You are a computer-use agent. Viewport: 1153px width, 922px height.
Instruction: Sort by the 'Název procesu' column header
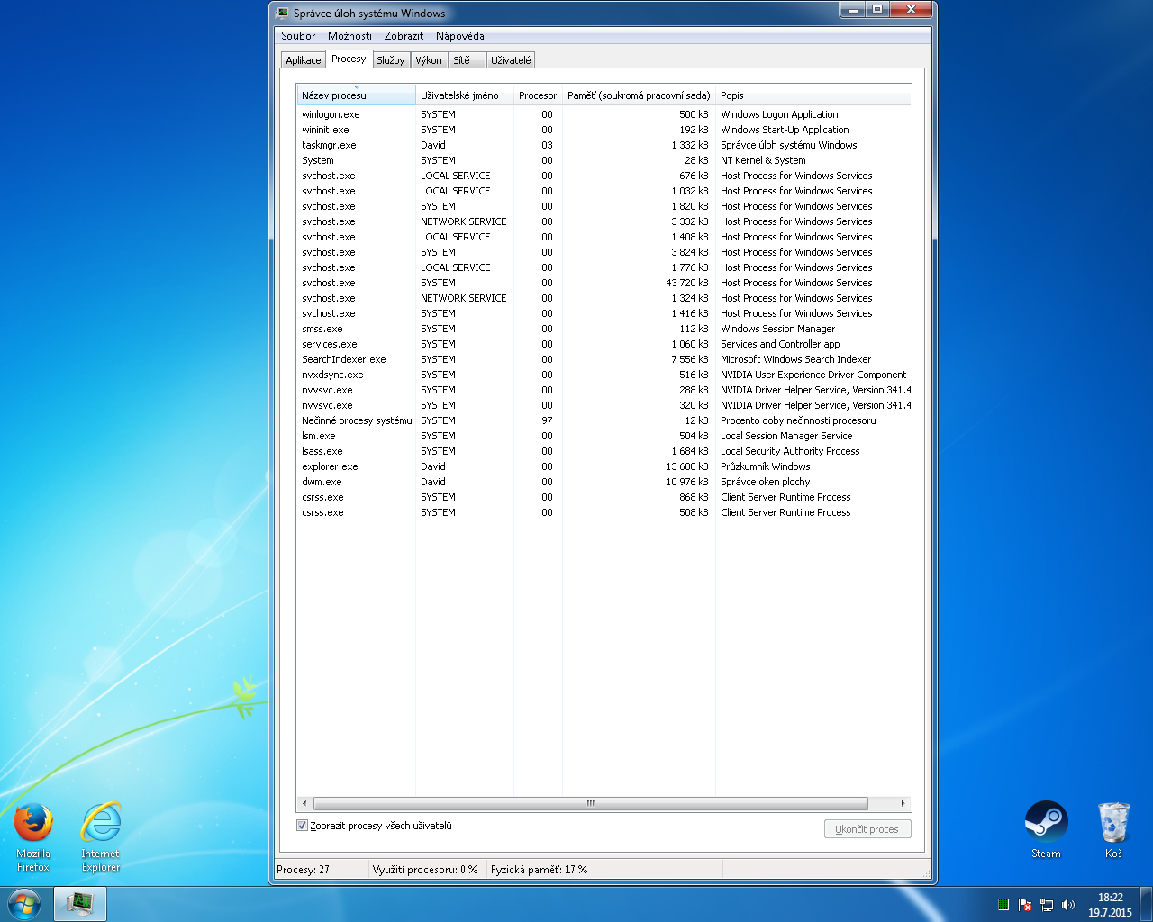356,95
